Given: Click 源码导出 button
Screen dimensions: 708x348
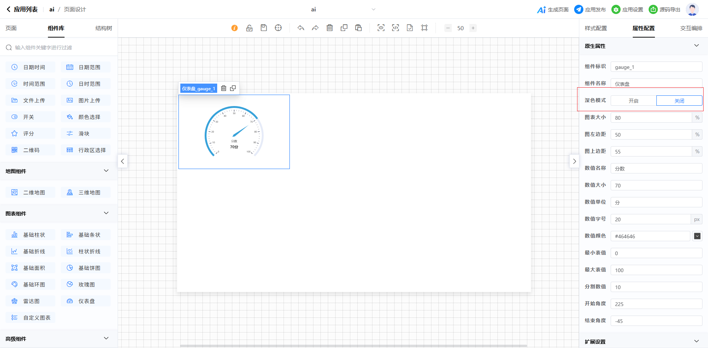Looking at the screenshot, I should (664, 10).
